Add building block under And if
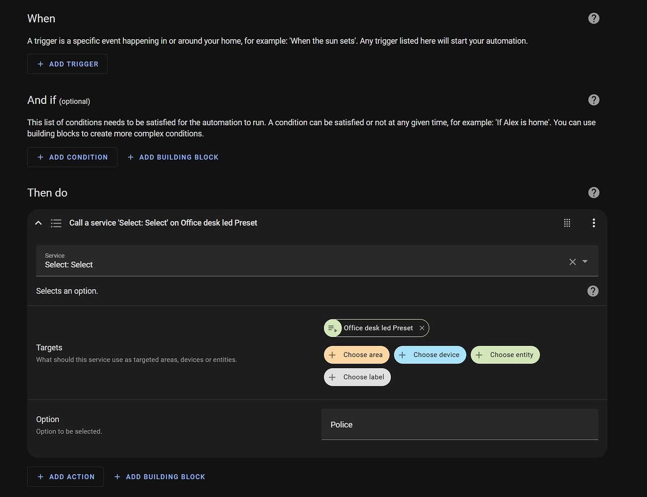The image size is (647, 497). [x=173, y=157]
